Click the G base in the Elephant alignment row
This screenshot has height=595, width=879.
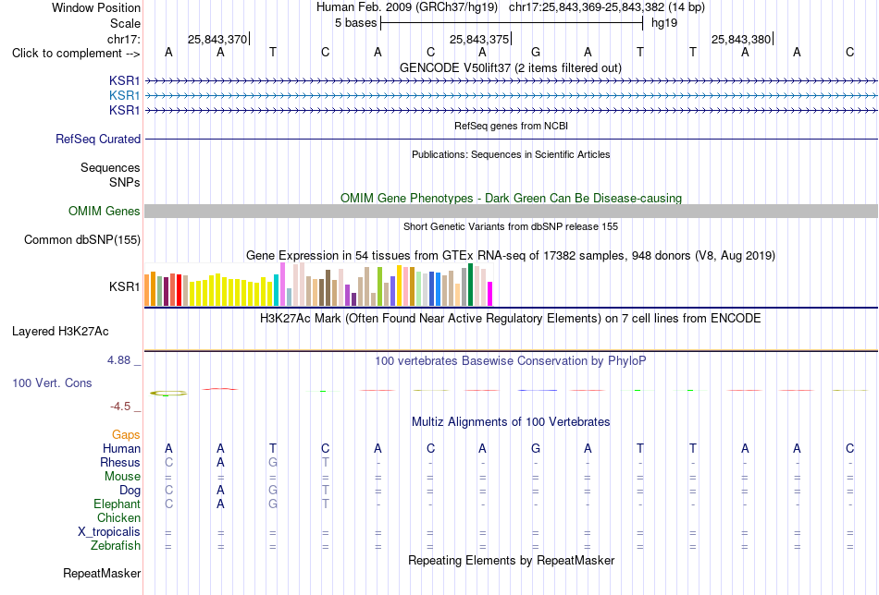(x=272, y=504)
